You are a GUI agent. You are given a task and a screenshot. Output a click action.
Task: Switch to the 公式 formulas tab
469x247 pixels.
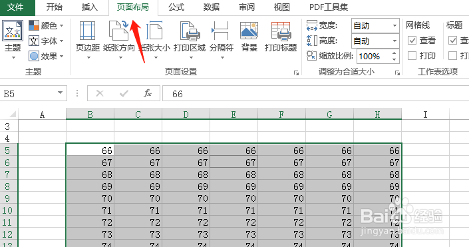click(x=176, y=7)
